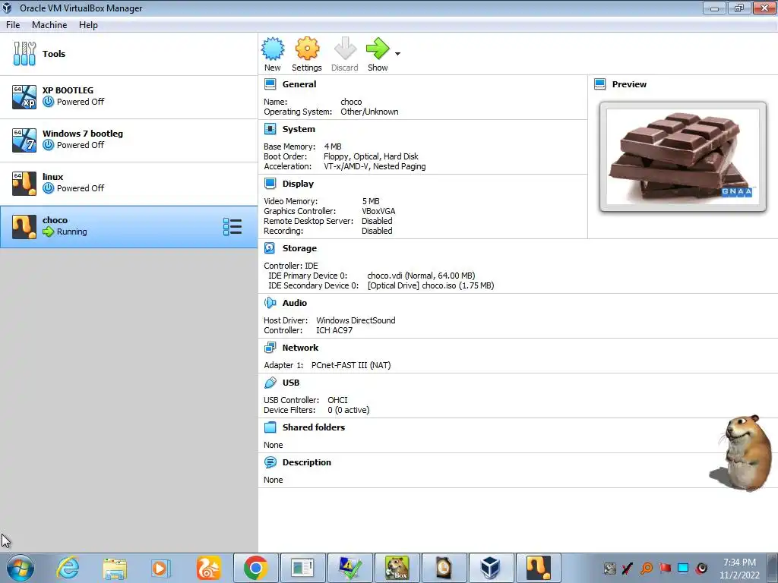Click the Shared folders section header

click(x=314, y=427)
